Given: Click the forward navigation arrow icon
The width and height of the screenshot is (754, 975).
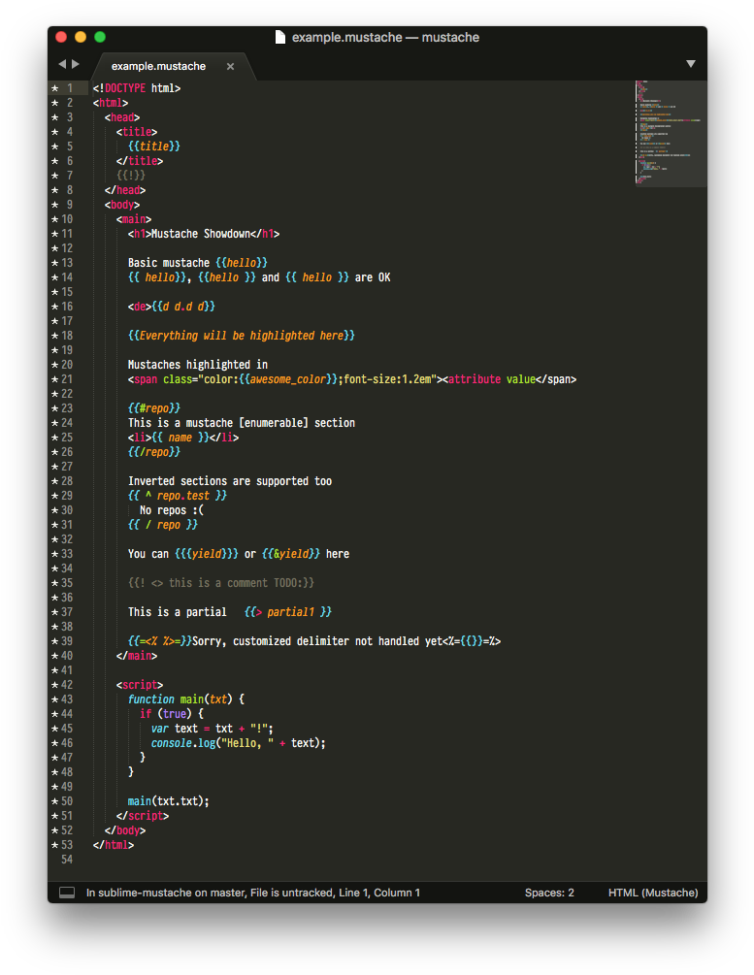Looking at the screenshot, I should point(78,63).
